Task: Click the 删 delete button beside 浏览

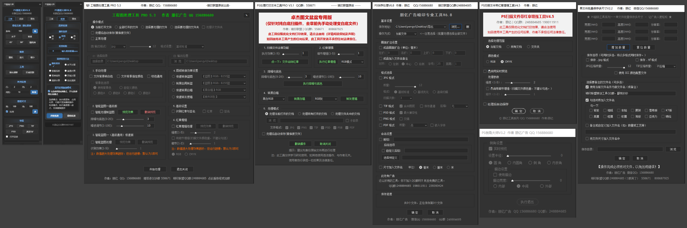Action: (468, 27)
